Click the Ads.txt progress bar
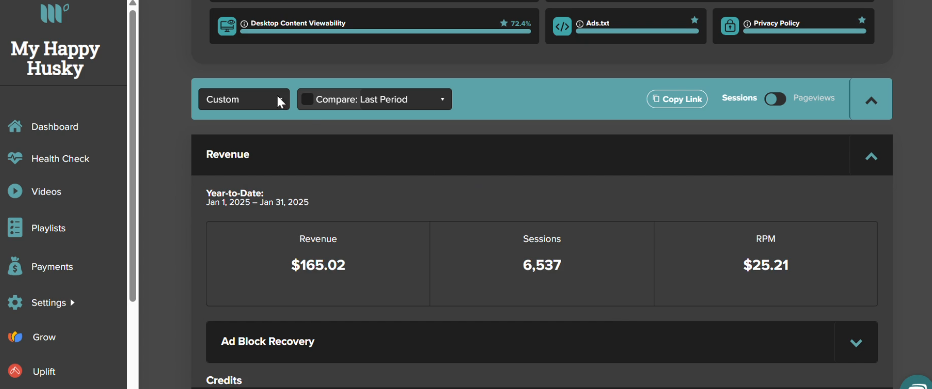The image size is (932, 389). pos(637,31)
